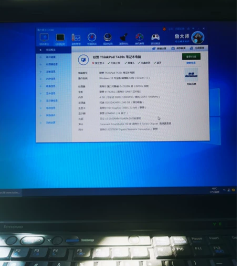Click the Lu Dashi taskbar button
237x266 pixels.
pos(11,193)
